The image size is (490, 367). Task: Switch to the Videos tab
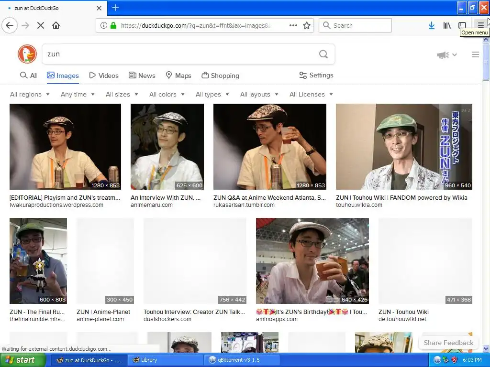104,76
